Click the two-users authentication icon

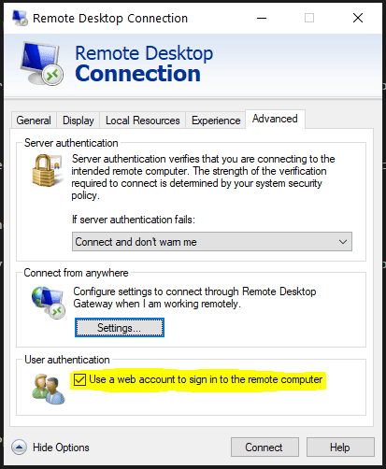click(49, 389)
